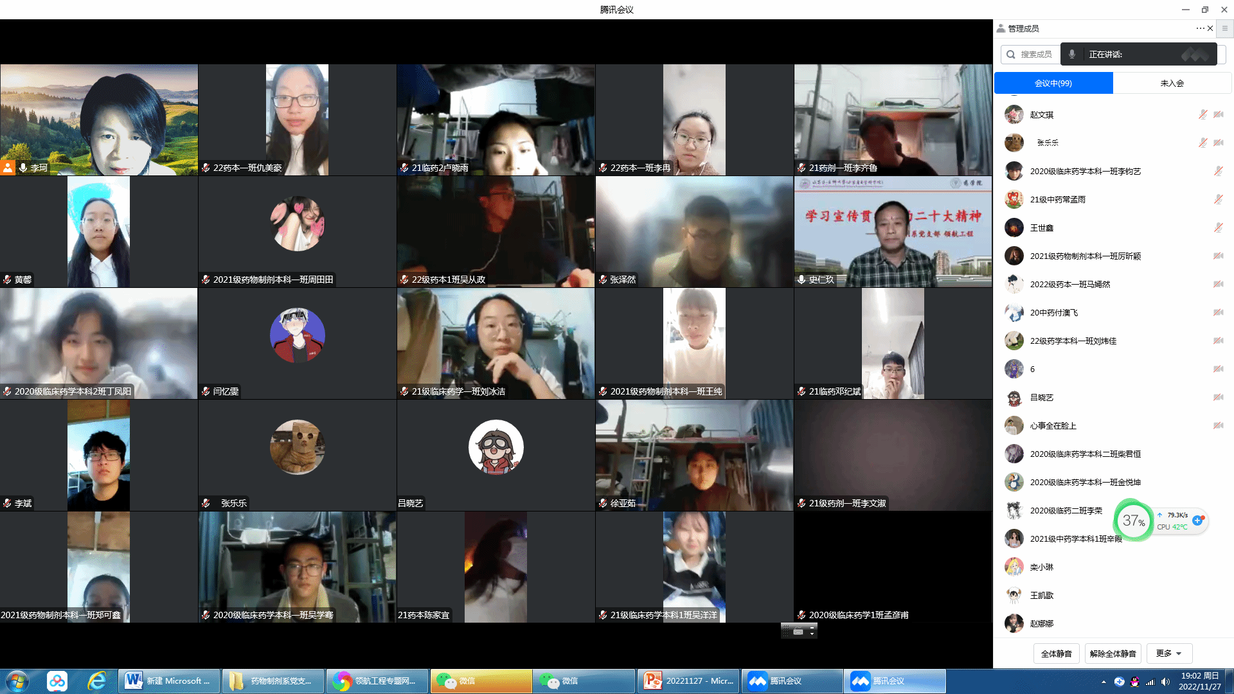Click the muted mic icon for 21级中药常孟雨

point(1218,199)
